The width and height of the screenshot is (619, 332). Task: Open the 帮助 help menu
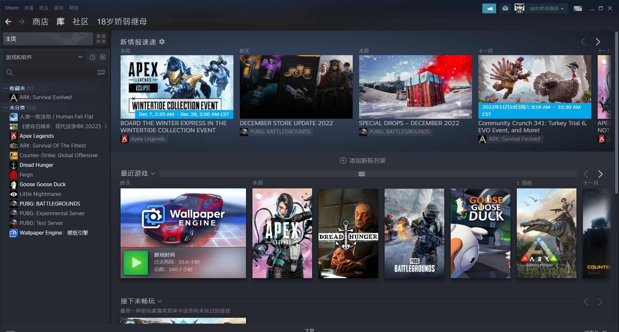pos(74,8)
